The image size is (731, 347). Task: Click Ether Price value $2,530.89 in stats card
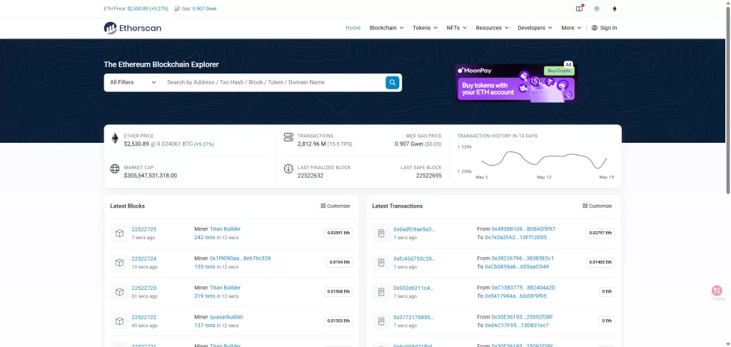click(136, 144)
